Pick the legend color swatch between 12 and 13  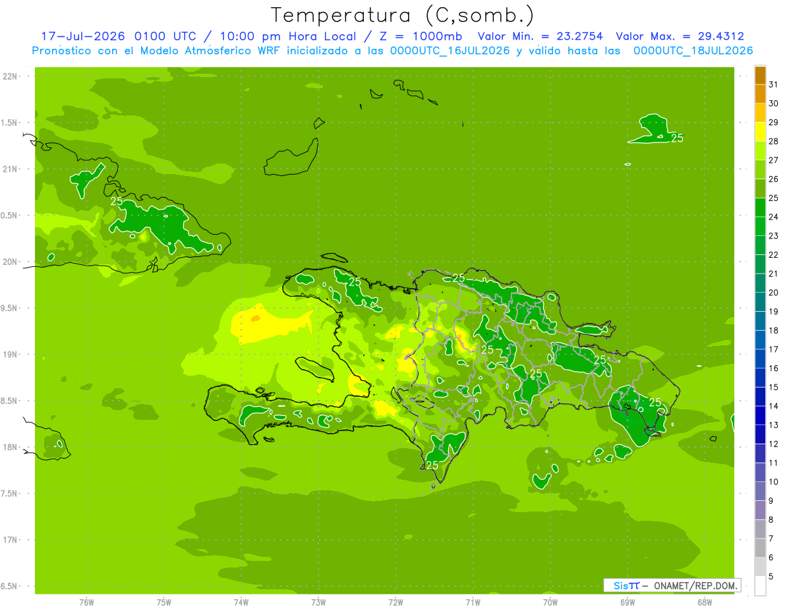coord(760,434)
